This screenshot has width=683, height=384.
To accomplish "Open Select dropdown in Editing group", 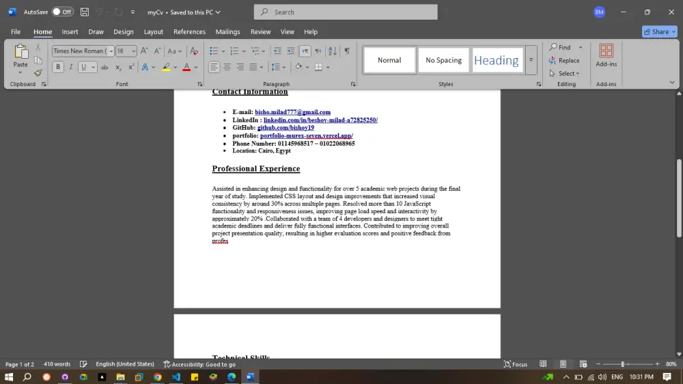I will pyautogui.click(x=565, y=73).
